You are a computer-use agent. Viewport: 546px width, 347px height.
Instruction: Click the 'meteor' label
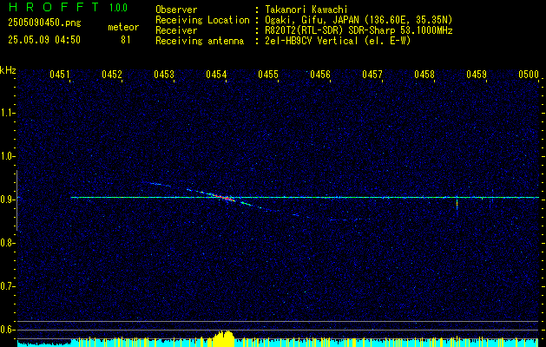123,27
